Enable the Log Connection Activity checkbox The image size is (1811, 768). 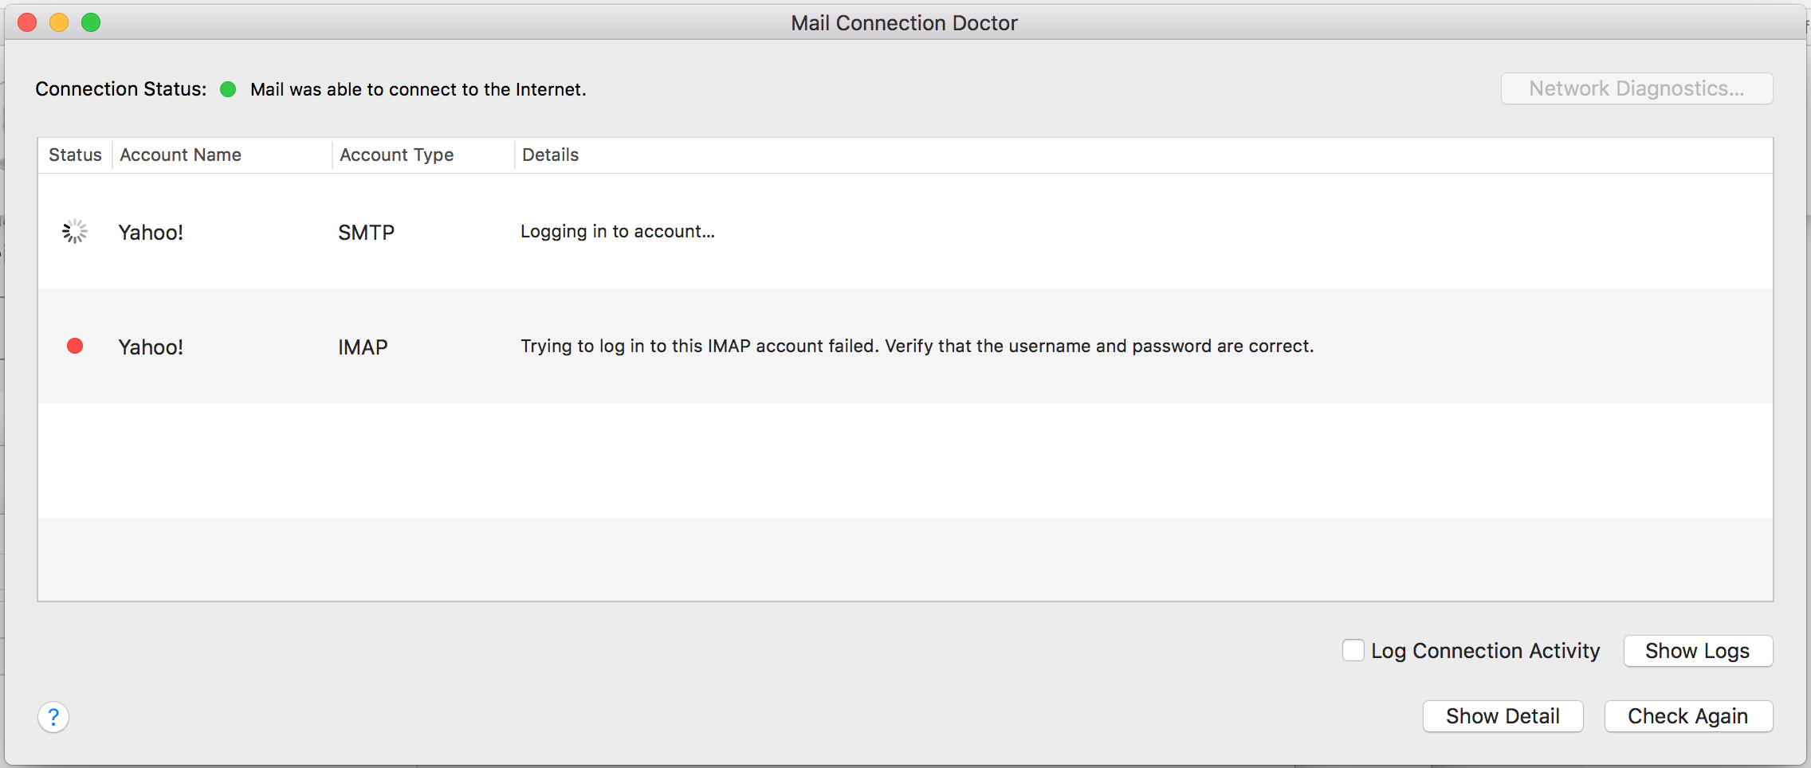(x=1353, y=651)
